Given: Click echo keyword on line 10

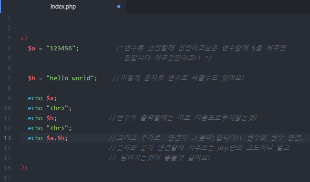Looking at the screenshot, I should coord(35,108).
